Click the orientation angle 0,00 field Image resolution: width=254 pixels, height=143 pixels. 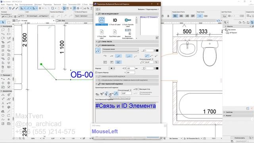click(x=127, y=93)
